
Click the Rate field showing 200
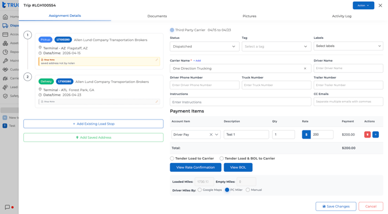pyautogui.click(x=322, y=135)
